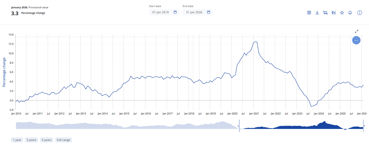Click the blue round minus button

356,40
